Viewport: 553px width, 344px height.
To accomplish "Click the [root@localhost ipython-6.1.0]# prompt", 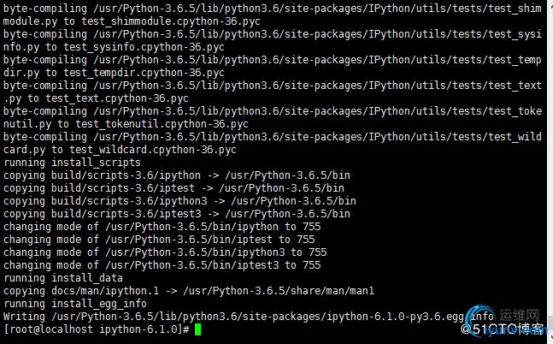I will [x=97, y=329].
